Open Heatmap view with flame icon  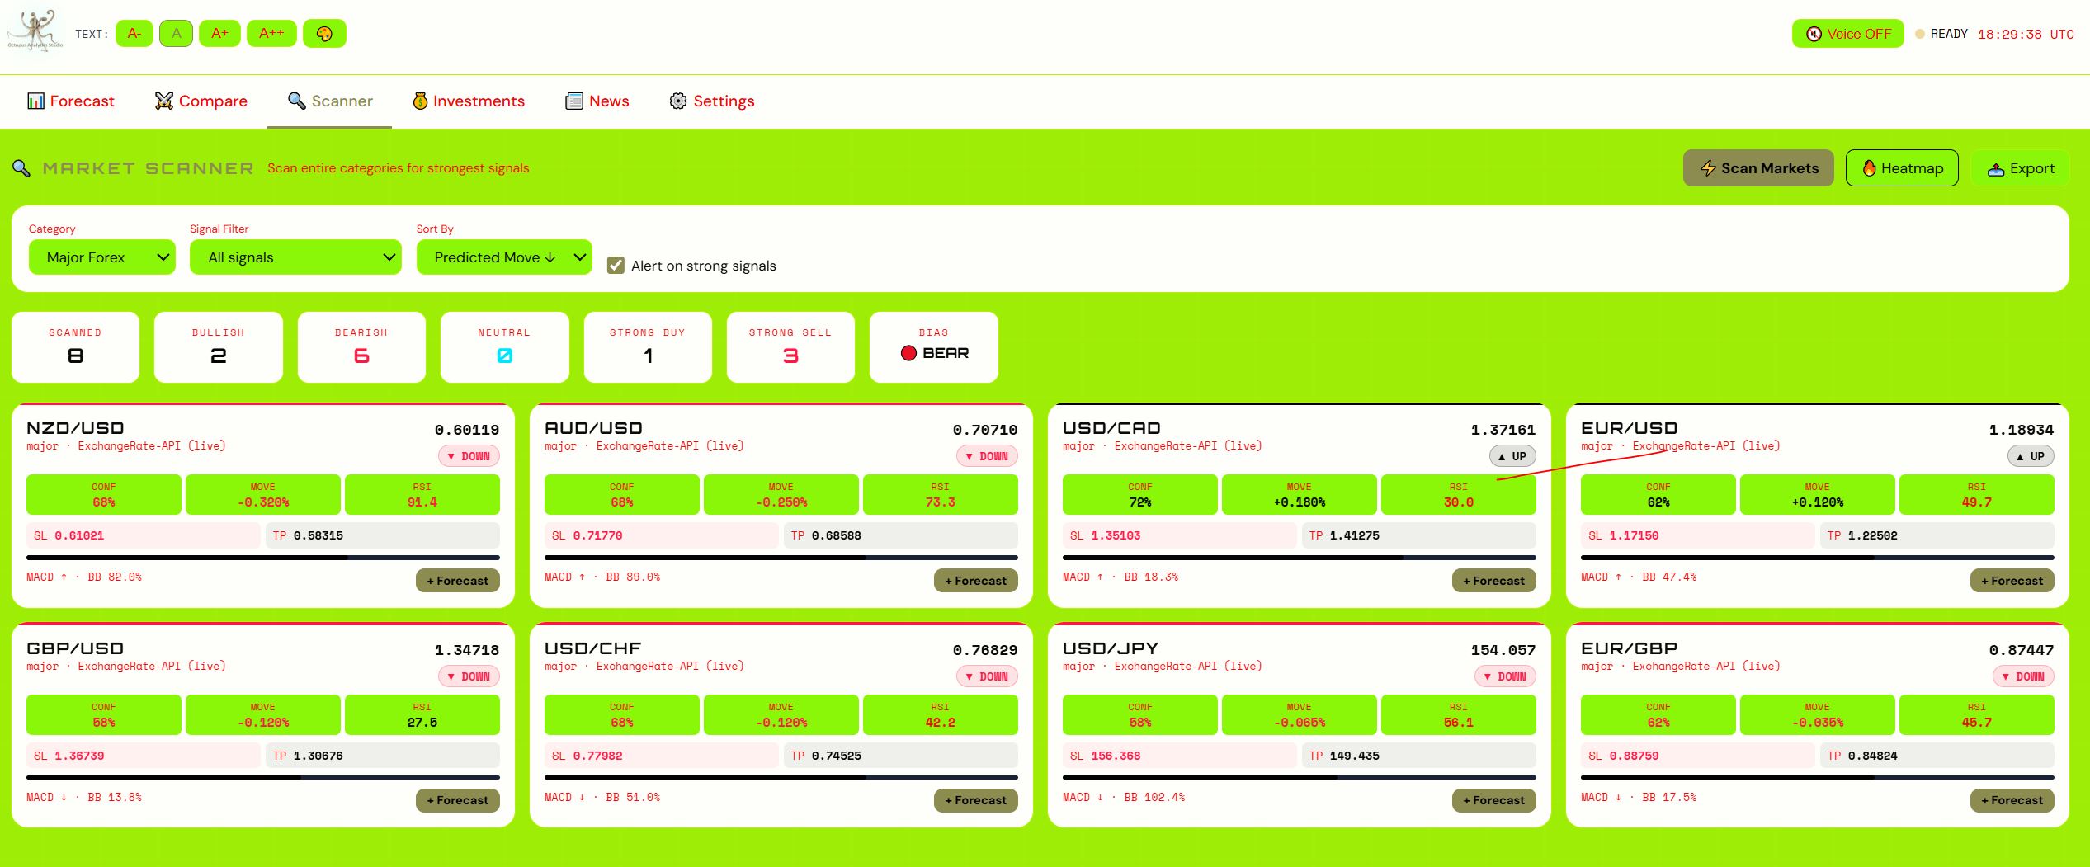[1901, 168]
